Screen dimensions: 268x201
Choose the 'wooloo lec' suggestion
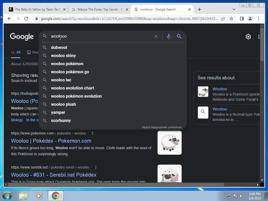coord(113,80)
